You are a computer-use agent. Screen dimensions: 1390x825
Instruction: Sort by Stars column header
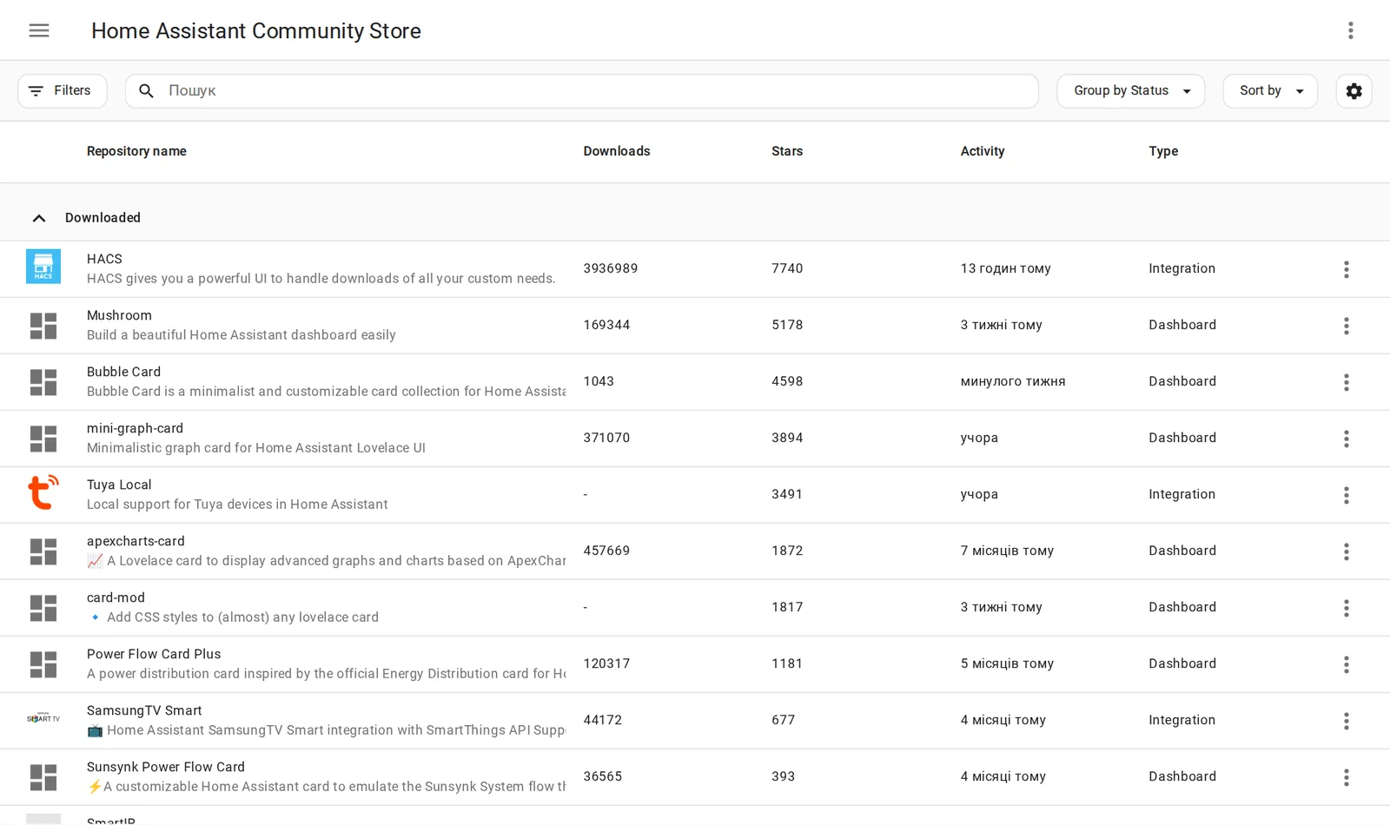(787, 151)
